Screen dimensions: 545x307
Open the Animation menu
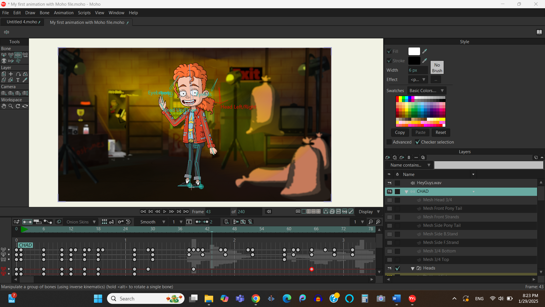(64, 13)
